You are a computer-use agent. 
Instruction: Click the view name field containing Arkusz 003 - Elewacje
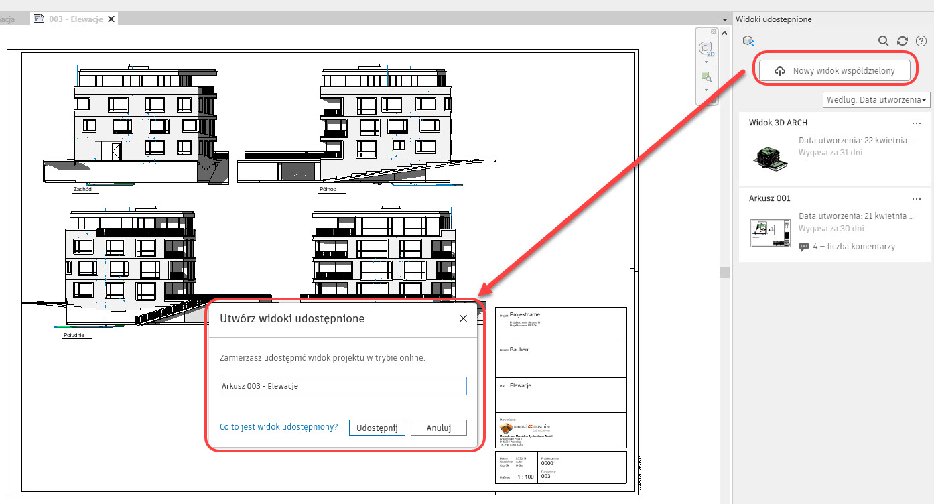pos(343,386)
